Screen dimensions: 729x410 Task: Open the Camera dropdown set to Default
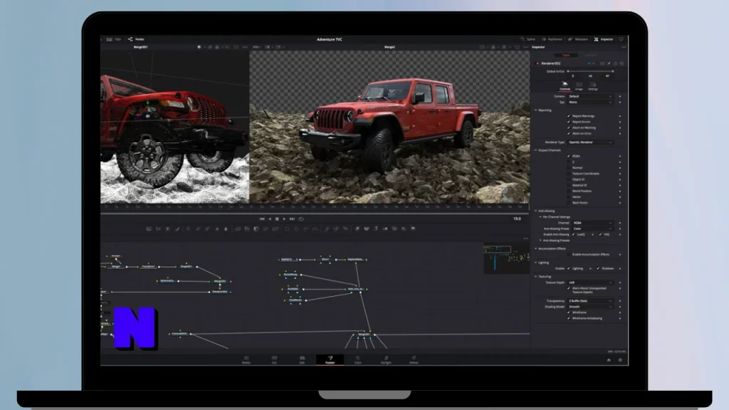(x=589, y=97)
